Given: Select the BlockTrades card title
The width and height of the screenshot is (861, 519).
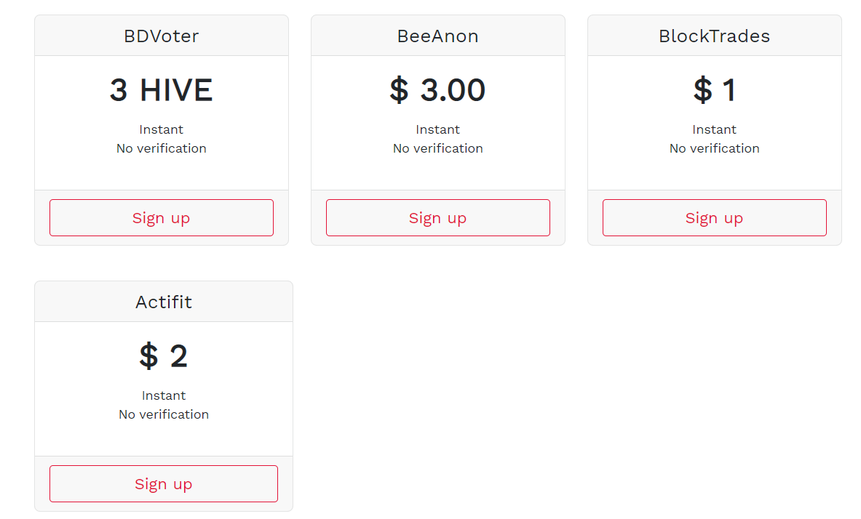Looking at the screenshot, I should coord(715,36).
